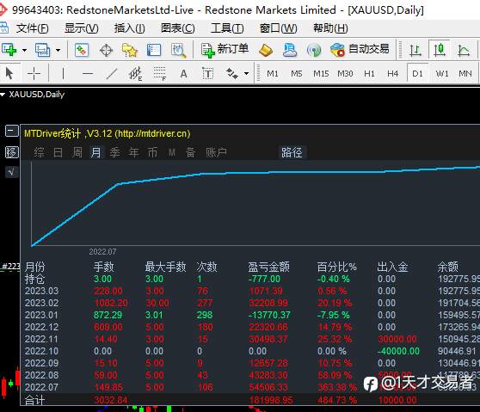
Task: Switch to the 币 symbol stats tab
Action: [x=153, y=152]
